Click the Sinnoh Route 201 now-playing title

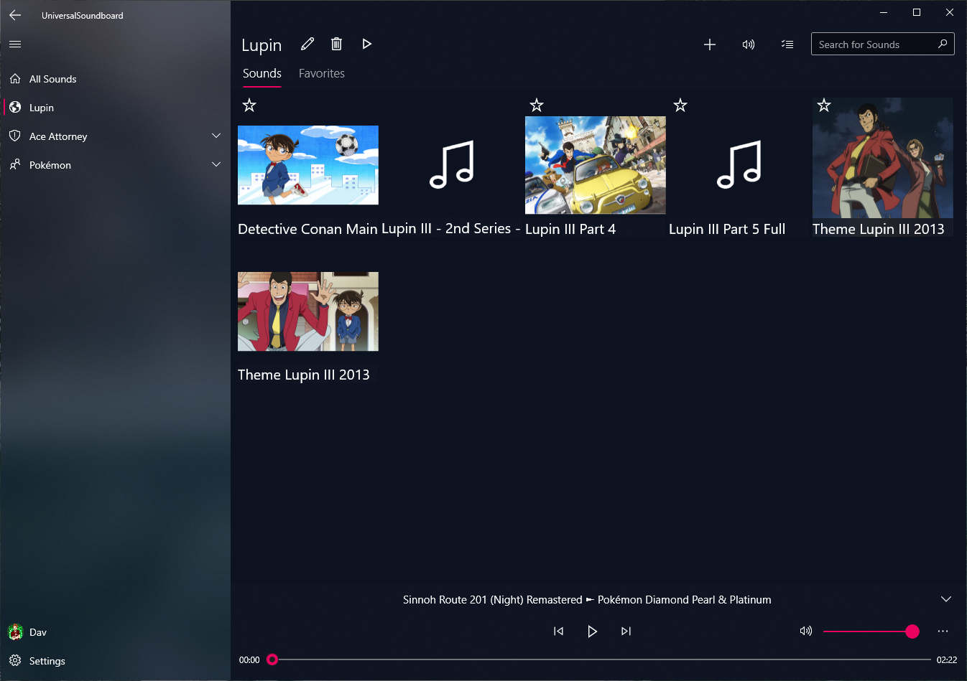pos(587,600)
